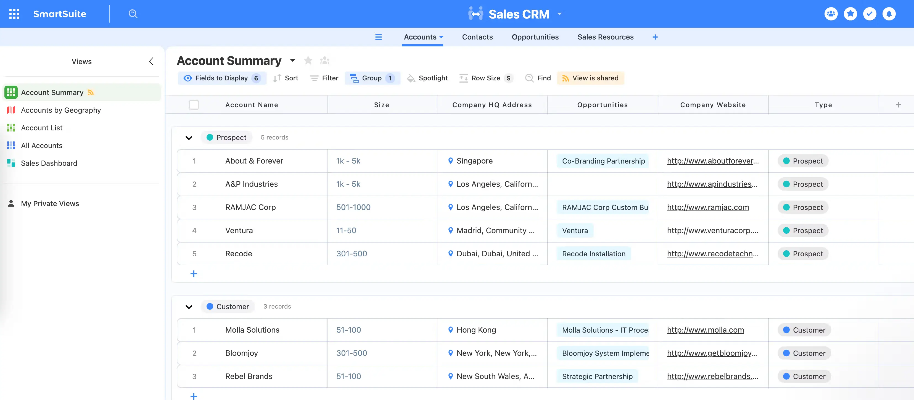Favorite the Account Summary view with star
This screenshot has height=400, width=914.
[x=308, y=61]
